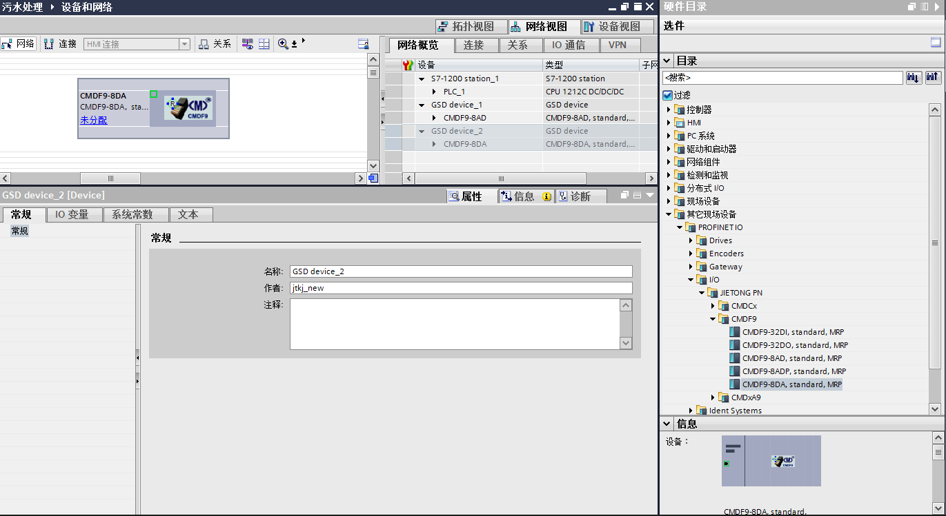946x516 pixels.
Task: Click the zoom magnifier icon in toolbar
Action: click(x=283, y=44)
